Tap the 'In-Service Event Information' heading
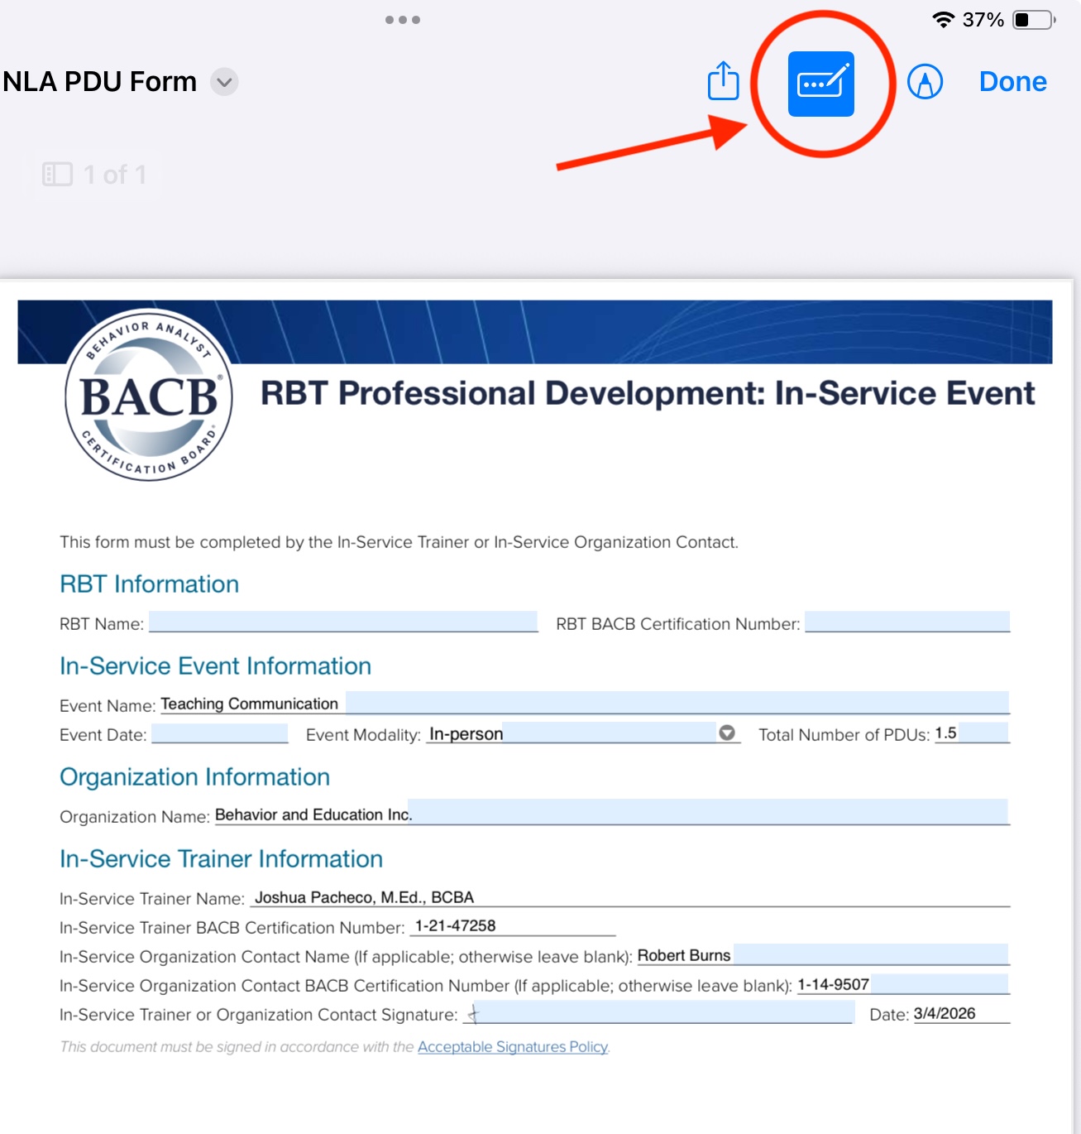1081x1134 pixels. point(215,666)
